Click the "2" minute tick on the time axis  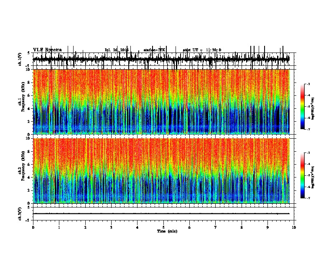(x=85, y=227)
